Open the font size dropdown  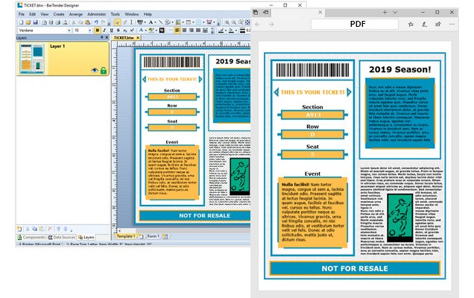[x=90, y=31]
